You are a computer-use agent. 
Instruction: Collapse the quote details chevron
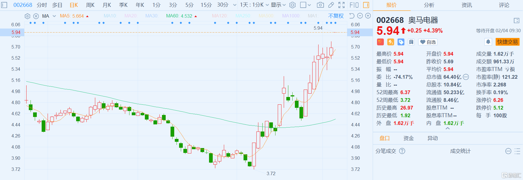(447, 129)
